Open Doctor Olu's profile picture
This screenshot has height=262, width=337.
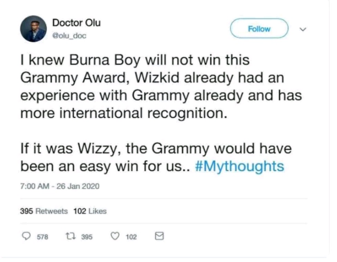coord(33,28)
